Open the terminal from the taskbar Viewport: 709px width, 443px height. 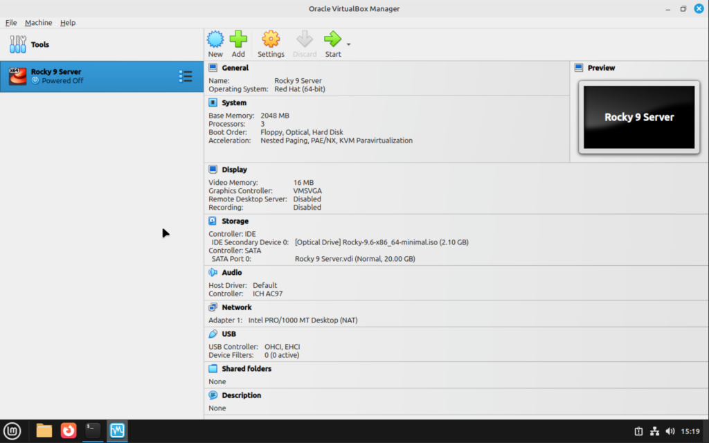(x=92, y=430)
